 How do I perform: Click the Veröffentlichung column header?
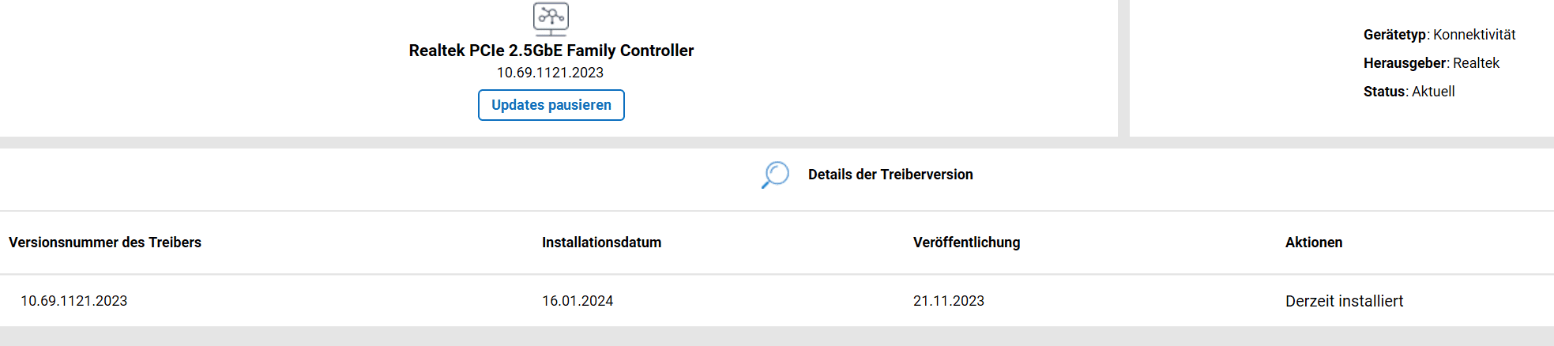(x=967, y=243)
